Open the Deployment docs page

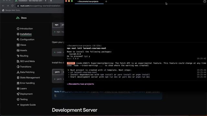tap(26, 94)
